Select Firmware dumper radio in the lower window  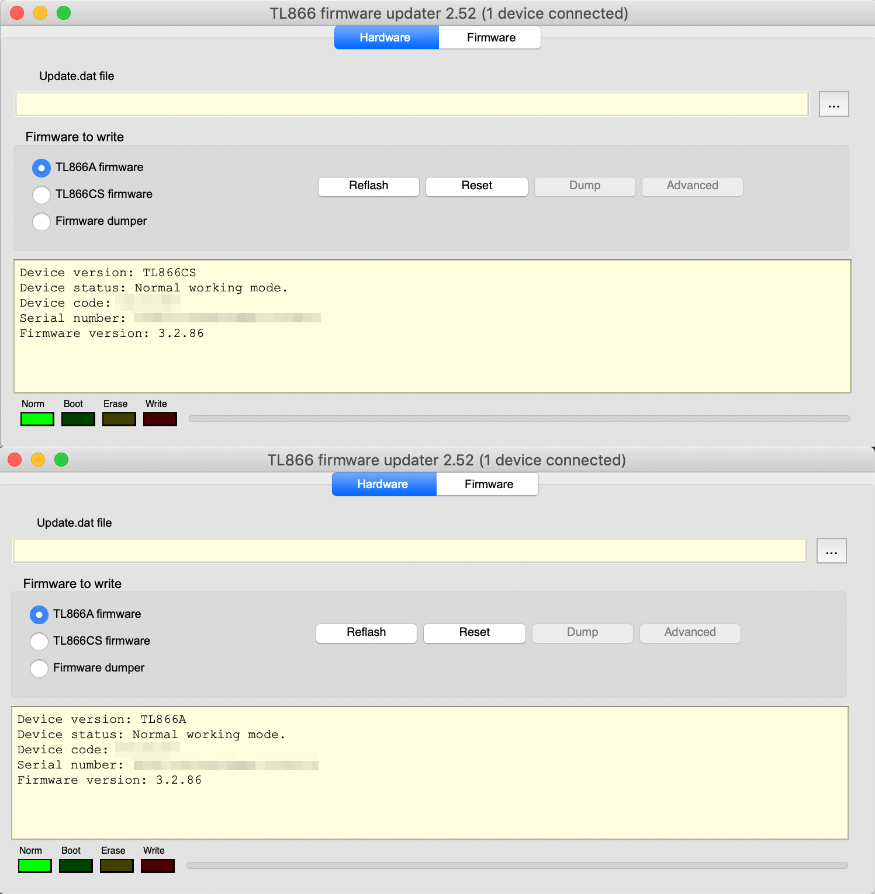[x=39, y=668]
